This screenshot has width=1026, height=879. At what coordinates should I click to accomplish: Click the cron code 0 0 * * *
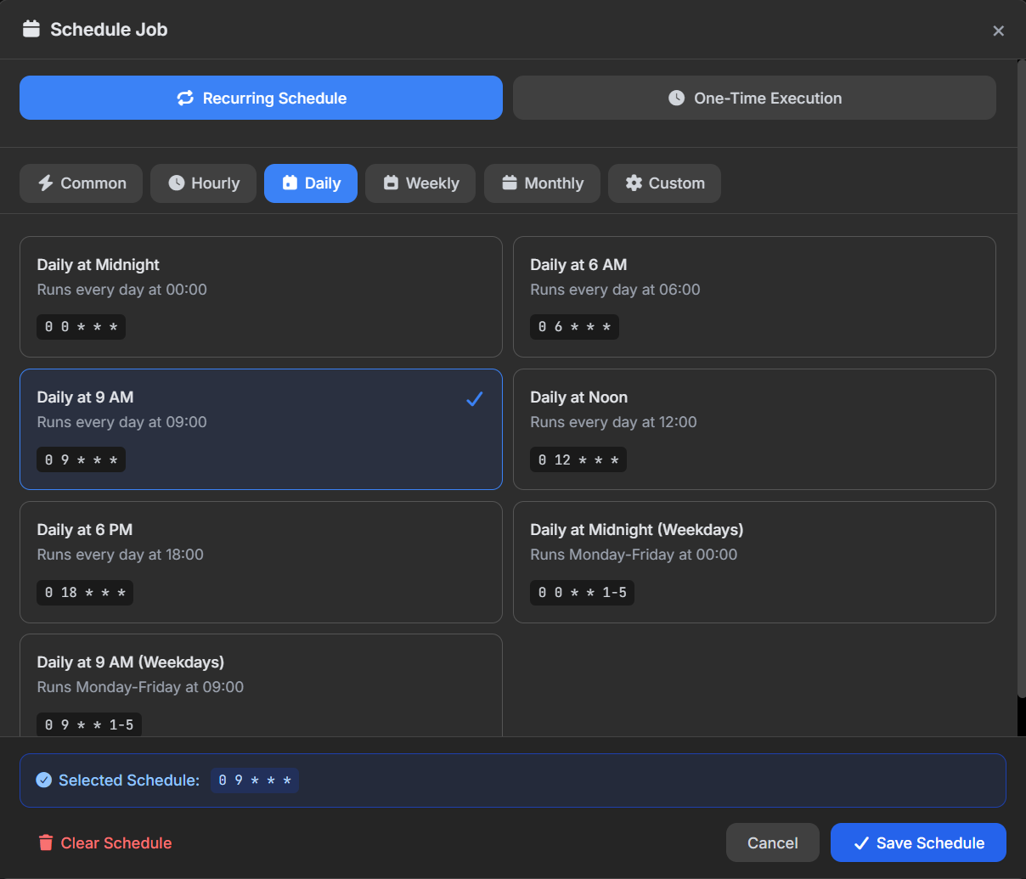click(81, 327)
